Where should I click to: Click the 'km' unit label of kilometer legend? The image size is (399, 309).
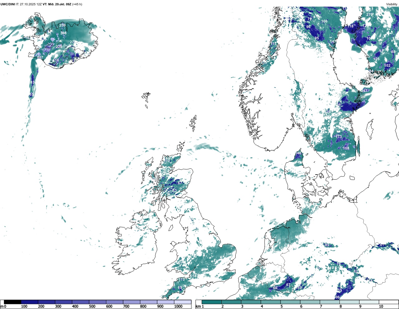coord(198,307)
